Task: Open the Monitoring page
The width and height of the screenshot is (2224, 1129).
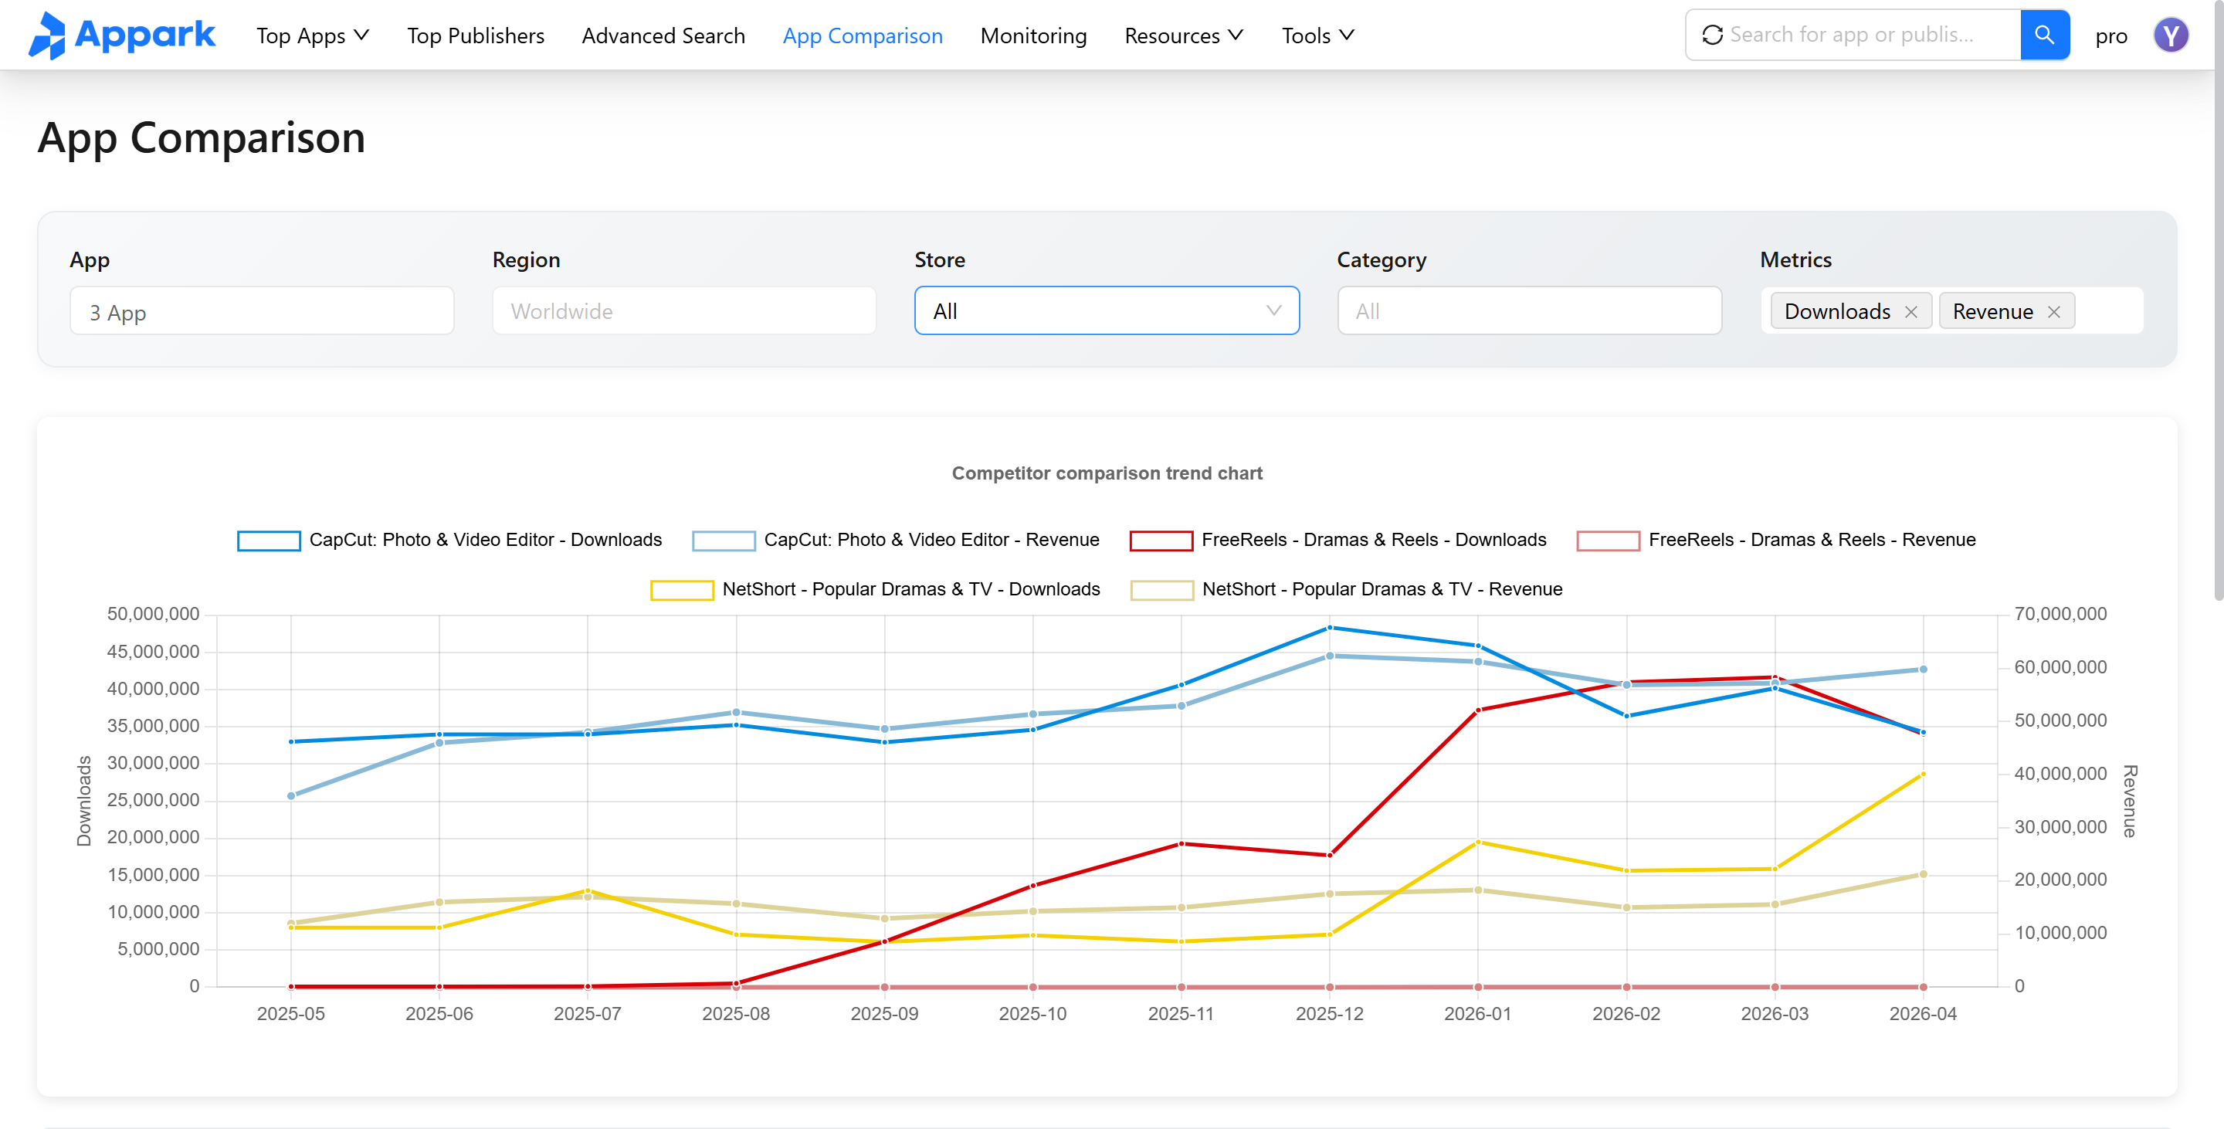Action: 1033,36
